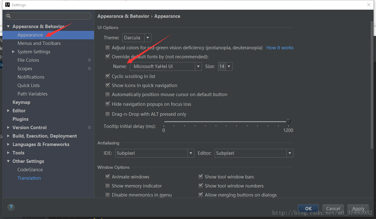Screen dimensions: 376x219
Task: Expand the Editor tree node
Action: click(x=8, y=111)
